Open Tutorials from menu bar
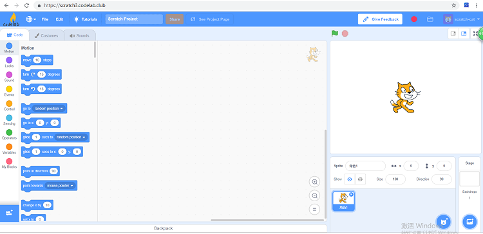 click(x=85, y=19)
